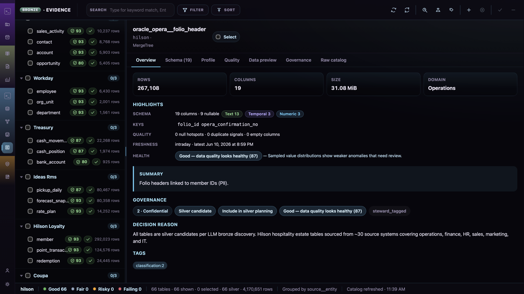Collapse the Coupa group
This screenshot has height=294, width=524.
[x=21, y=276]
